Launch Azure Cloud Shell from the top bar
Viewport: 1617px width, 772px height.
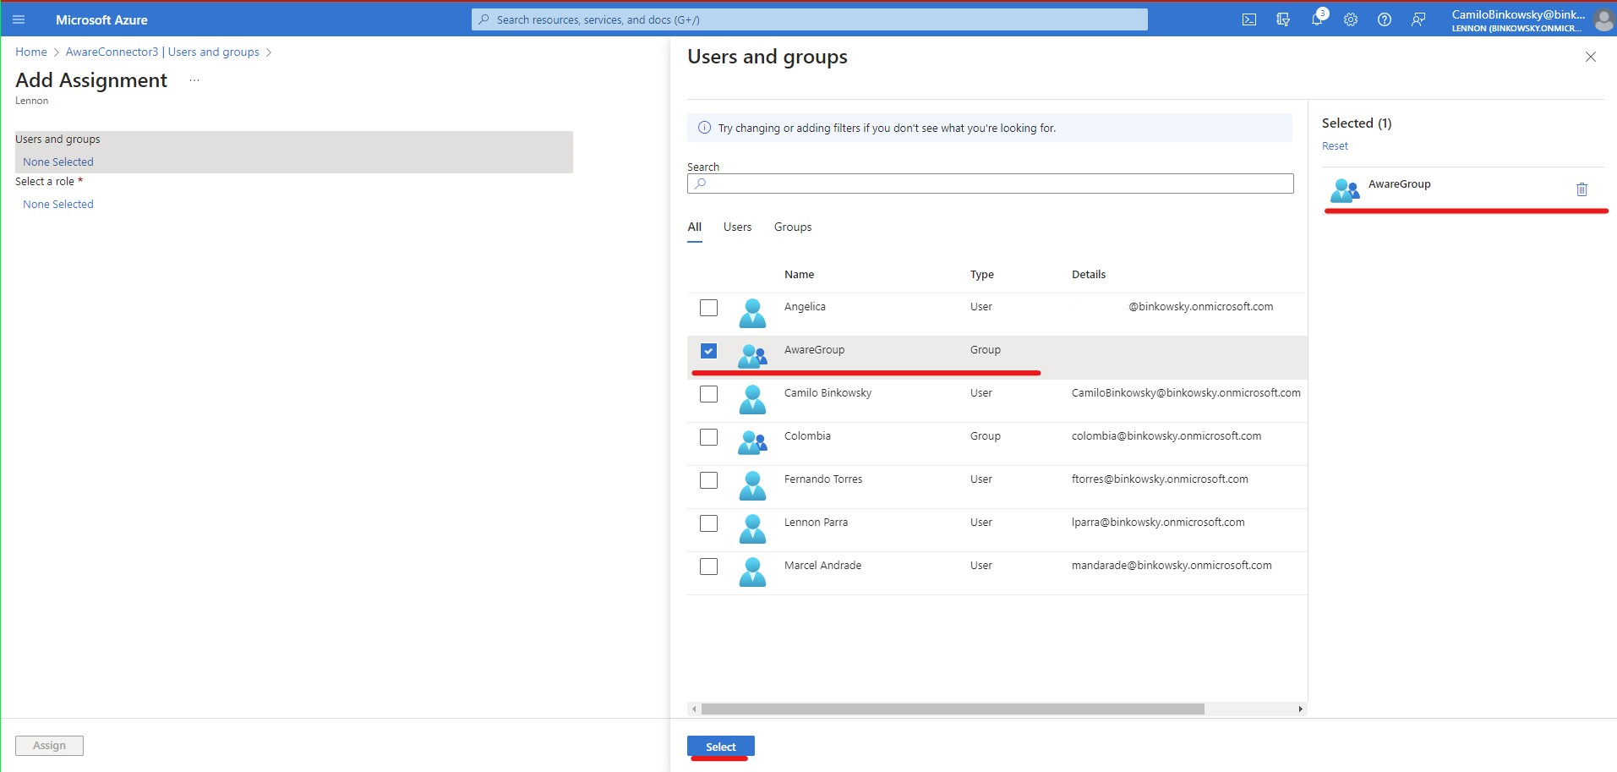click(1249, 19)
